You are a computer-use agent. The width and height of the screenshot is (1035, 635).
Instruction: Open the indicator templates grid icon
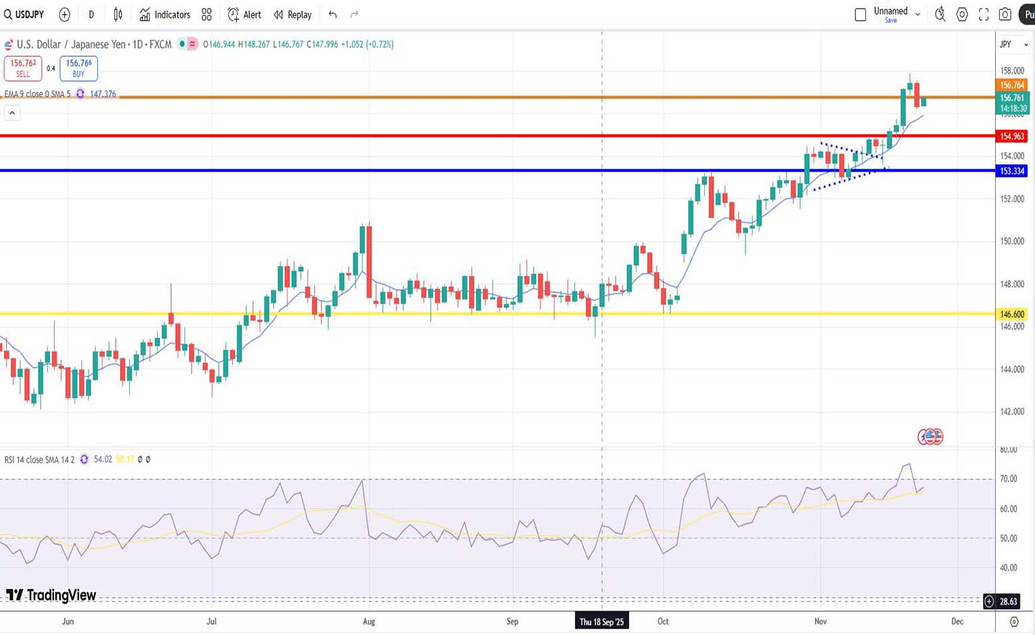point(206,15)
